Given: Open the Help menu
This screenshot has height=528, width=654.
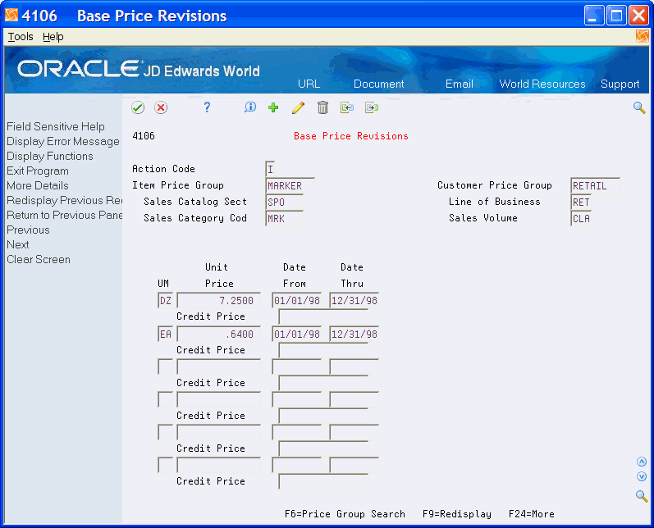Looking at the screenshot, I should tap(53, 37).
